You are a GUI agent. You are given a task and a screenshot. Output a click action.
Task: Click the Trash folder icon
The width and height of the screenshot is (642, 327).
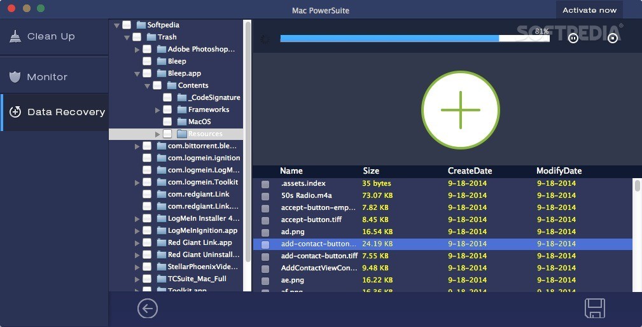151,37
